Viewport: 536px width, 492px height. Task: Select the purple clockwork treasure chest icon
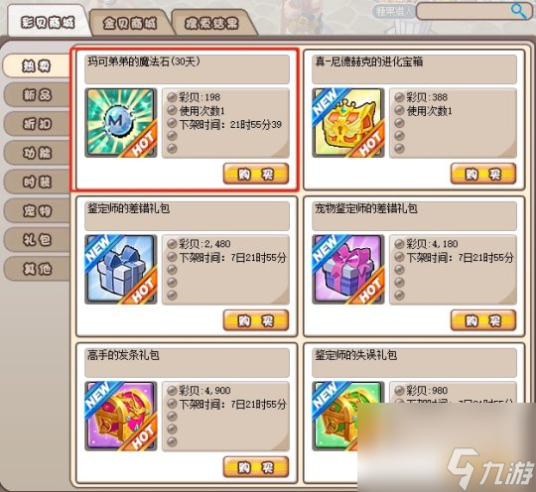coord(121,417)
